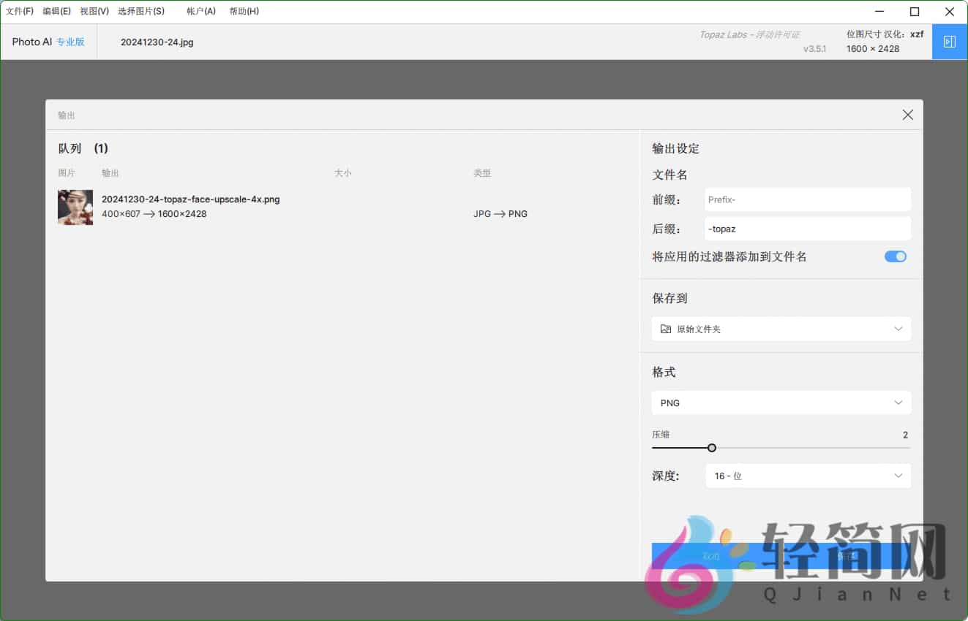
Task: Click the -topaz suffix input field
Action: coord(807,229)
